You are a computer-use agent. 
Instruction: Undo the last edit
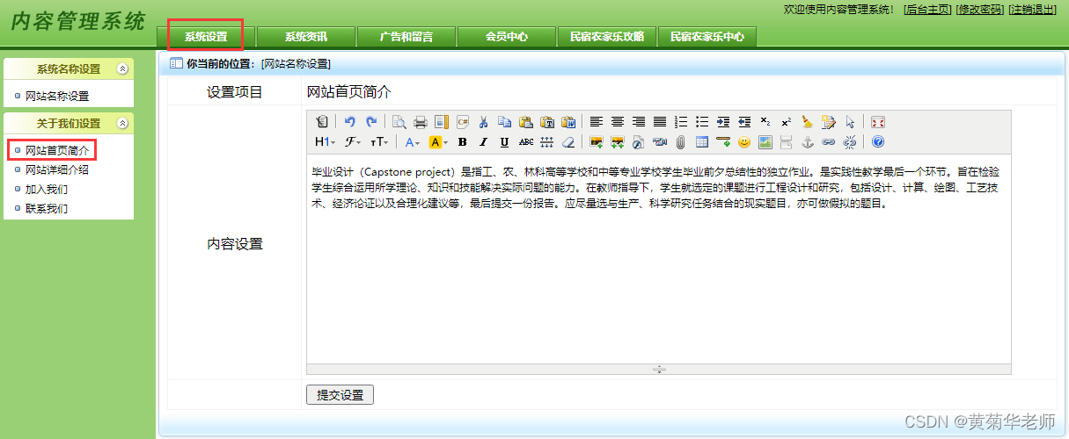[x=350, y=122]
